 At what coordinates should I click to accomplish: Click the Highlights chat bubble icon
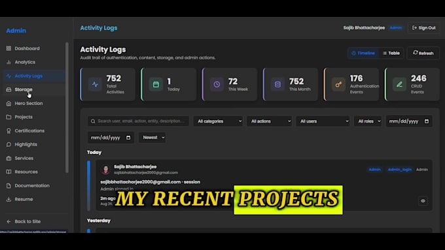9,144
